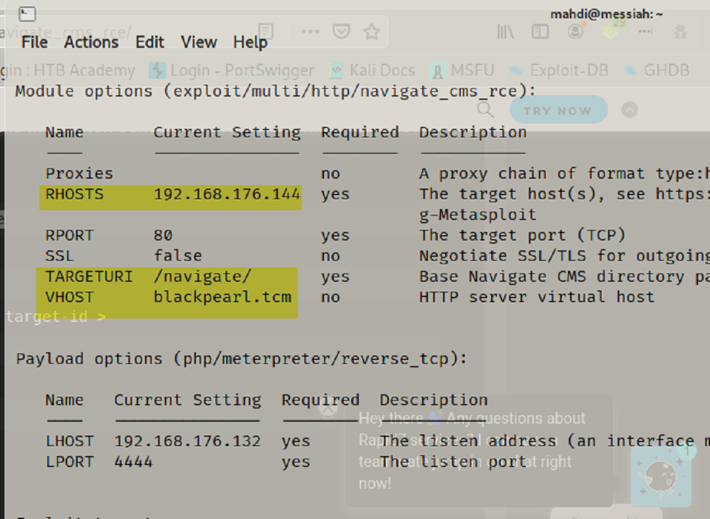This screenshot has height=519, width=710.
Task: Click RPORT value 80
Action: (x=163, y=235)
